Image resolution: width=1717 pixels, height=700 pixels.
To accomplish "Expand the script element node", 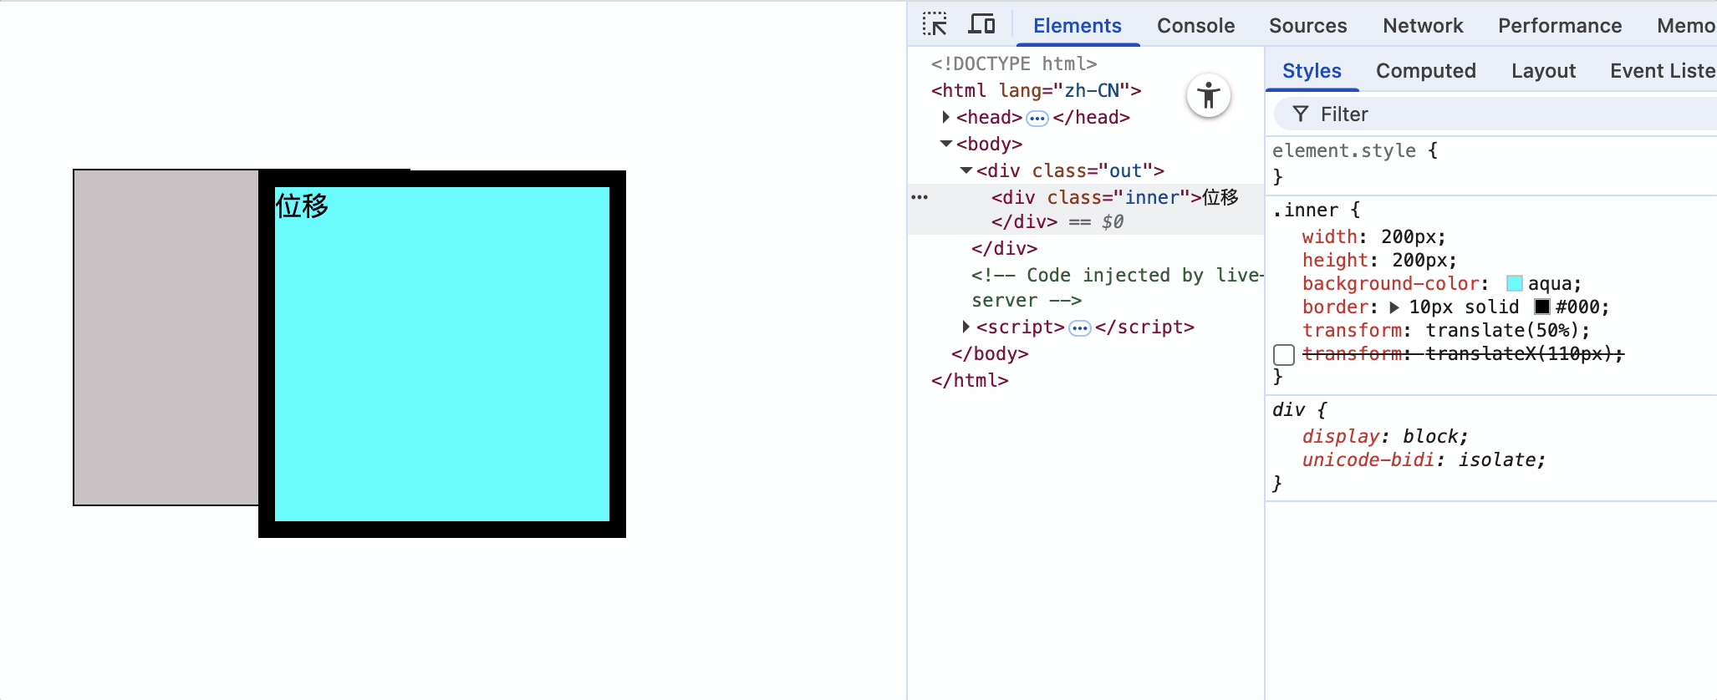I will click(x=965, y=327).
